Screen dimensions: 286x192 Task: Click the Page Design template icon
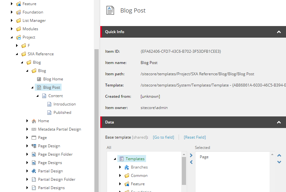(x=34, y=146)
